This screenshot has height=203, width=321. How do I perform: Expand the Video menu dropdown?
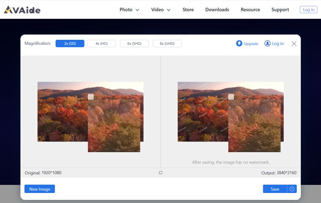161,10
